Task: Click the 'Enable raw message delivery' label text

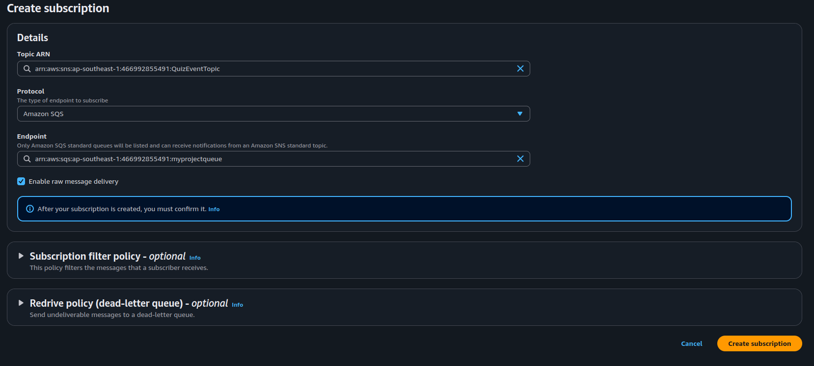Action: [73, 181]
